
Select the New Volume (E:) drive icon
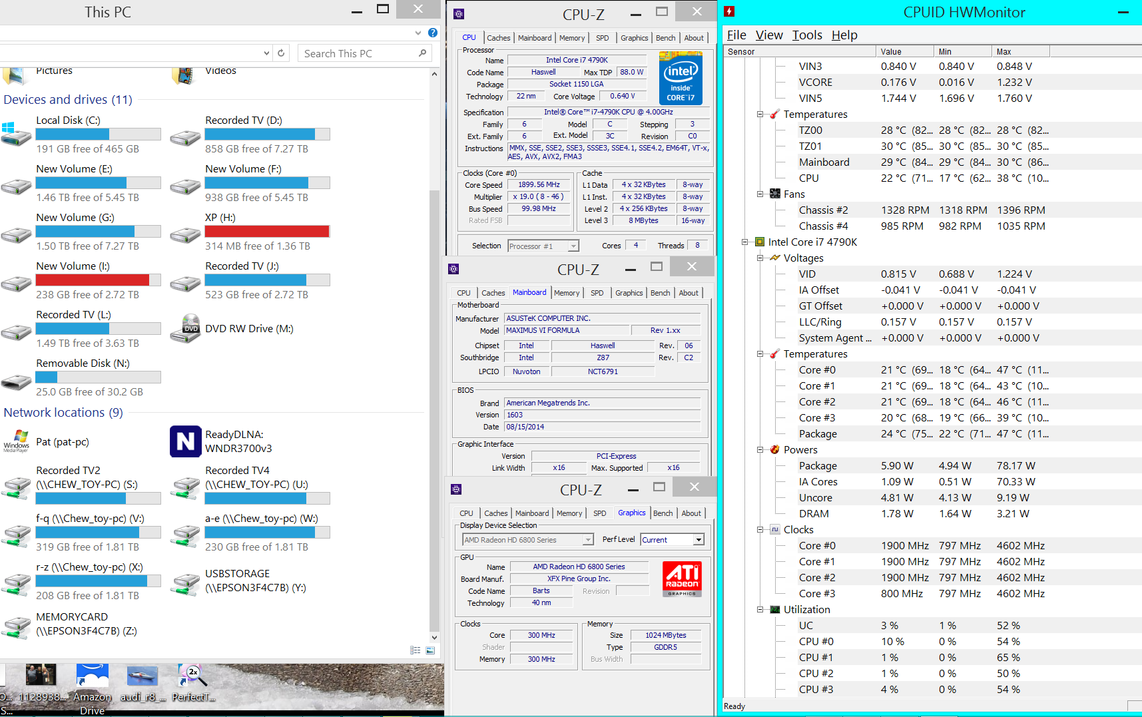click(17, 186)
